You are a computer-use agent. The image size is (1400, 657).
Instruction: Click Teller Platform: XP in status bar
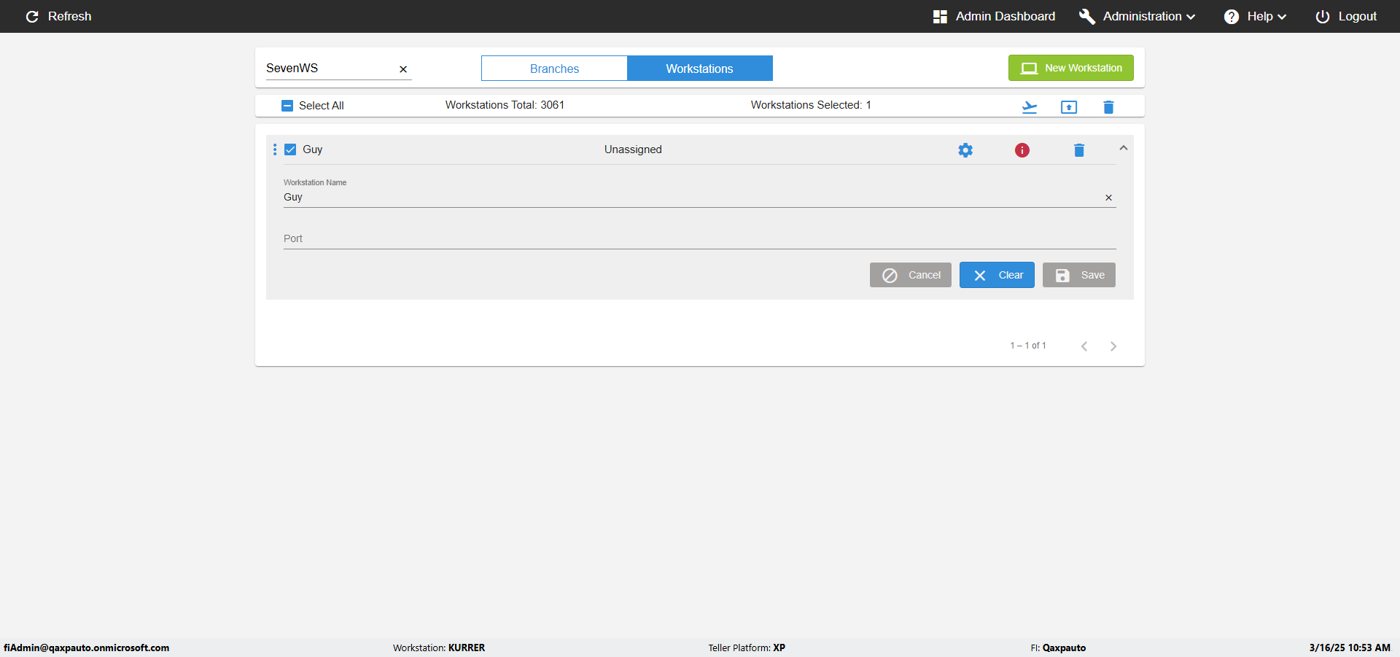(747, 648)
